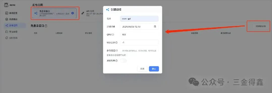
Task: Click the 身份校验 table column header
Action: pyautogui.click(x=194, y=33)
